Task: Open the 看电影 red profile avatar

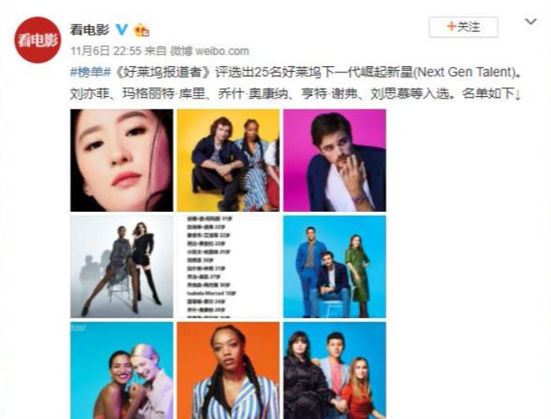Action: 37,40
